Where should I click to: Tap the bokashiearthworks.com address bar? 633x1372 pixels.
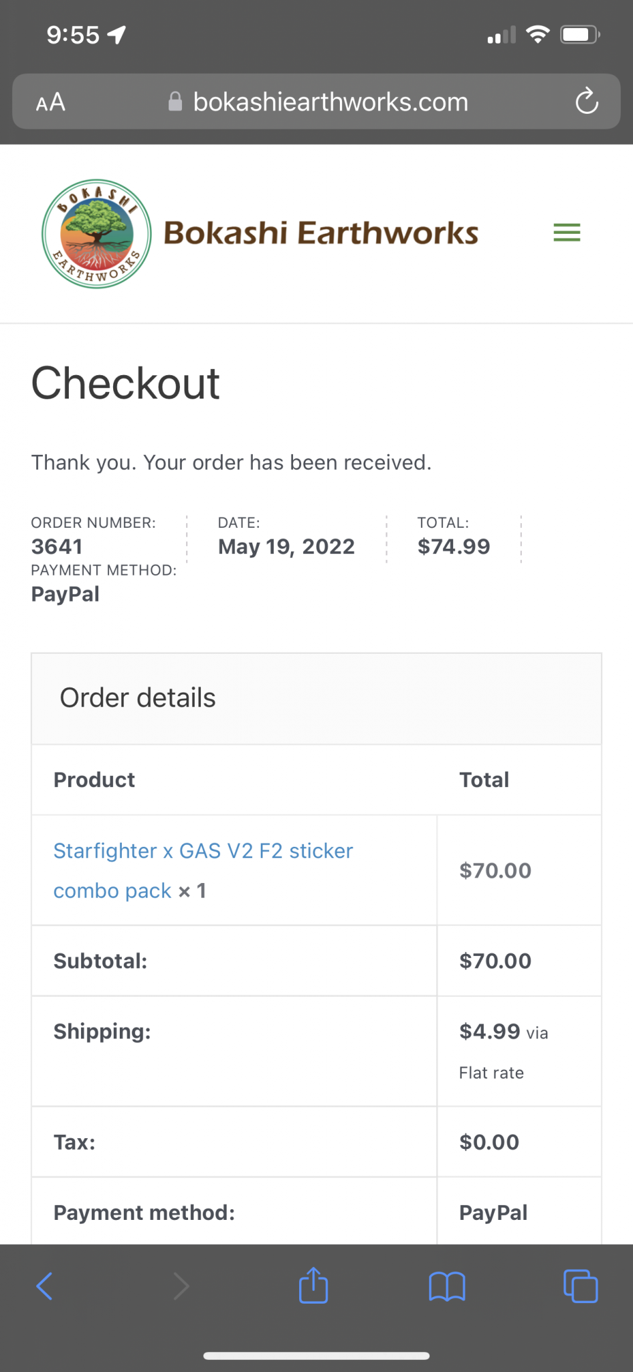tap(331, 102)
